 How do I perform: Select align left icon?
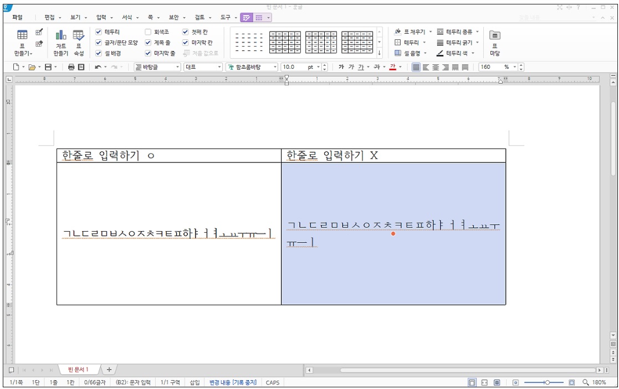[426, 67]
